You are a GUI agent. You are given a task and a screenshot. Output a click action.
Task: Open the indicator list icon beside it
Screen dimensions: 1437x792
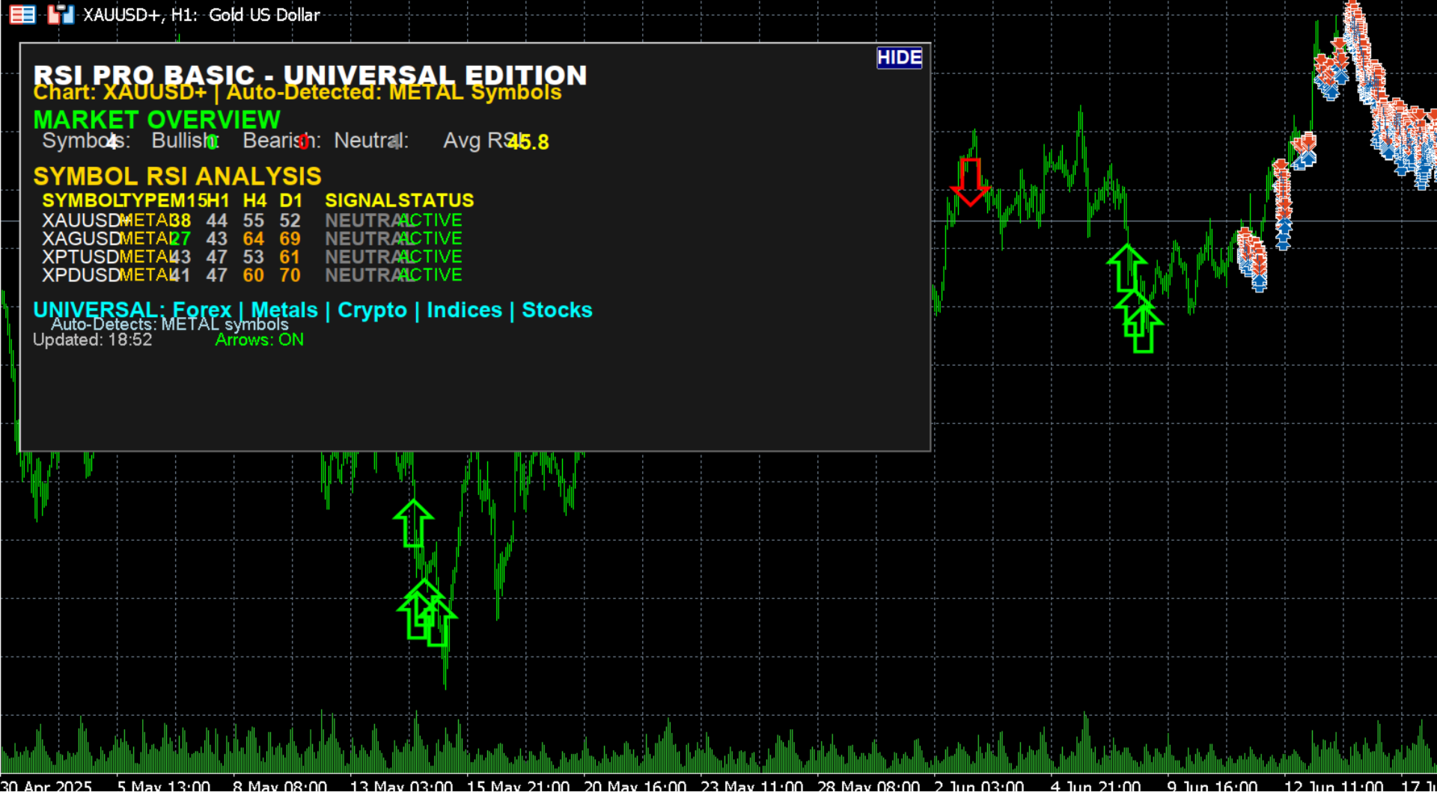[60, 13]
